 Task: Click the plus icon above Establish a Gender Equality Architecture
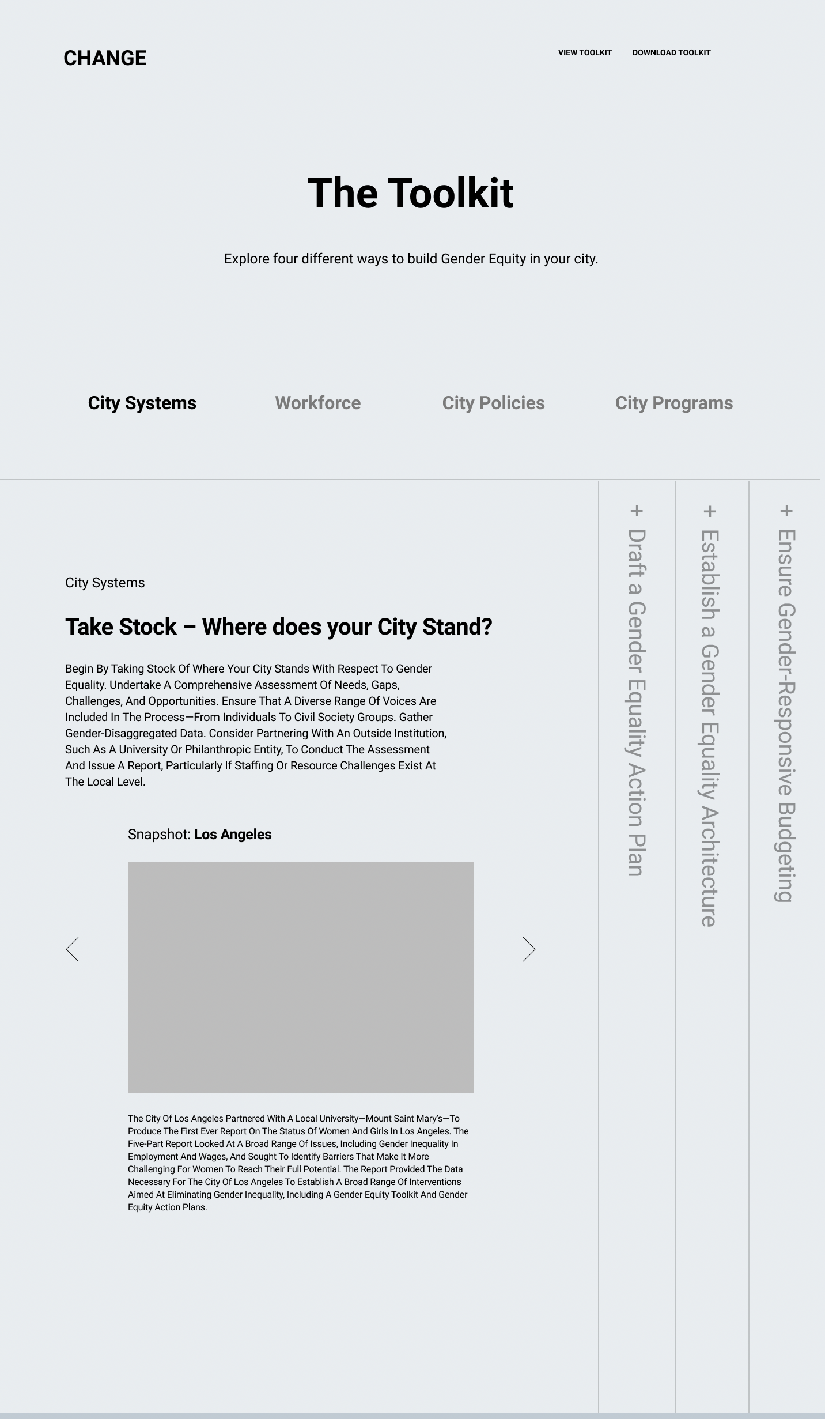710,511
